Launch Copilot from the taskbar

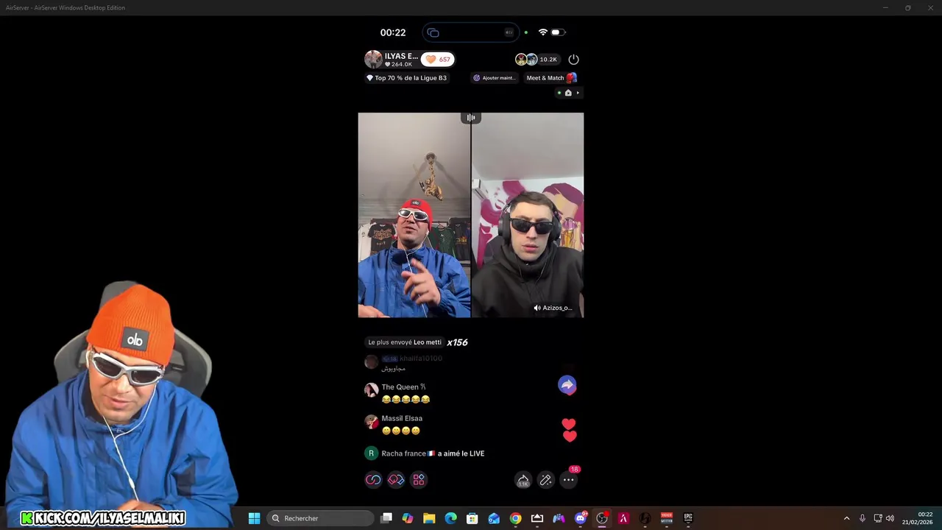[x=408, y=518]
